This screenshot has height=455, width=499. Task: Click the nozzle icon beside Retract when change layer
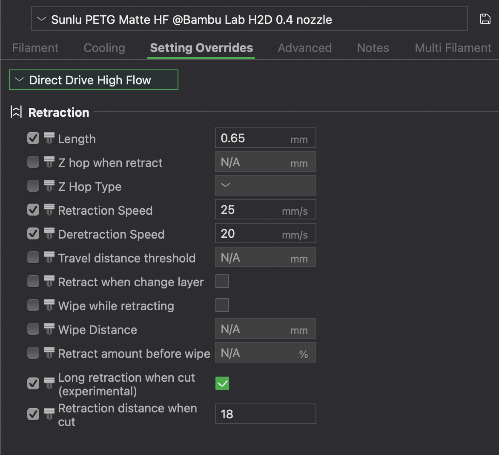coord(49,282)
